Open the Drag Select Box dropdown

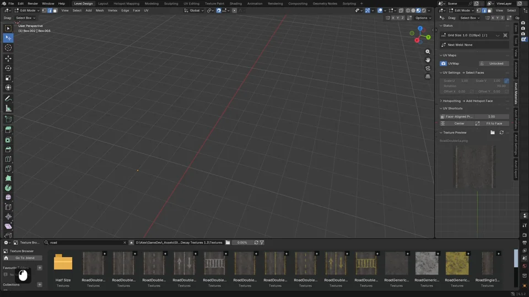26,18
